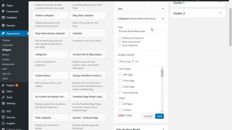Check the 404 Page visibility option
The height and width of the screenshot is (130, 232).
tap(120, 75)
